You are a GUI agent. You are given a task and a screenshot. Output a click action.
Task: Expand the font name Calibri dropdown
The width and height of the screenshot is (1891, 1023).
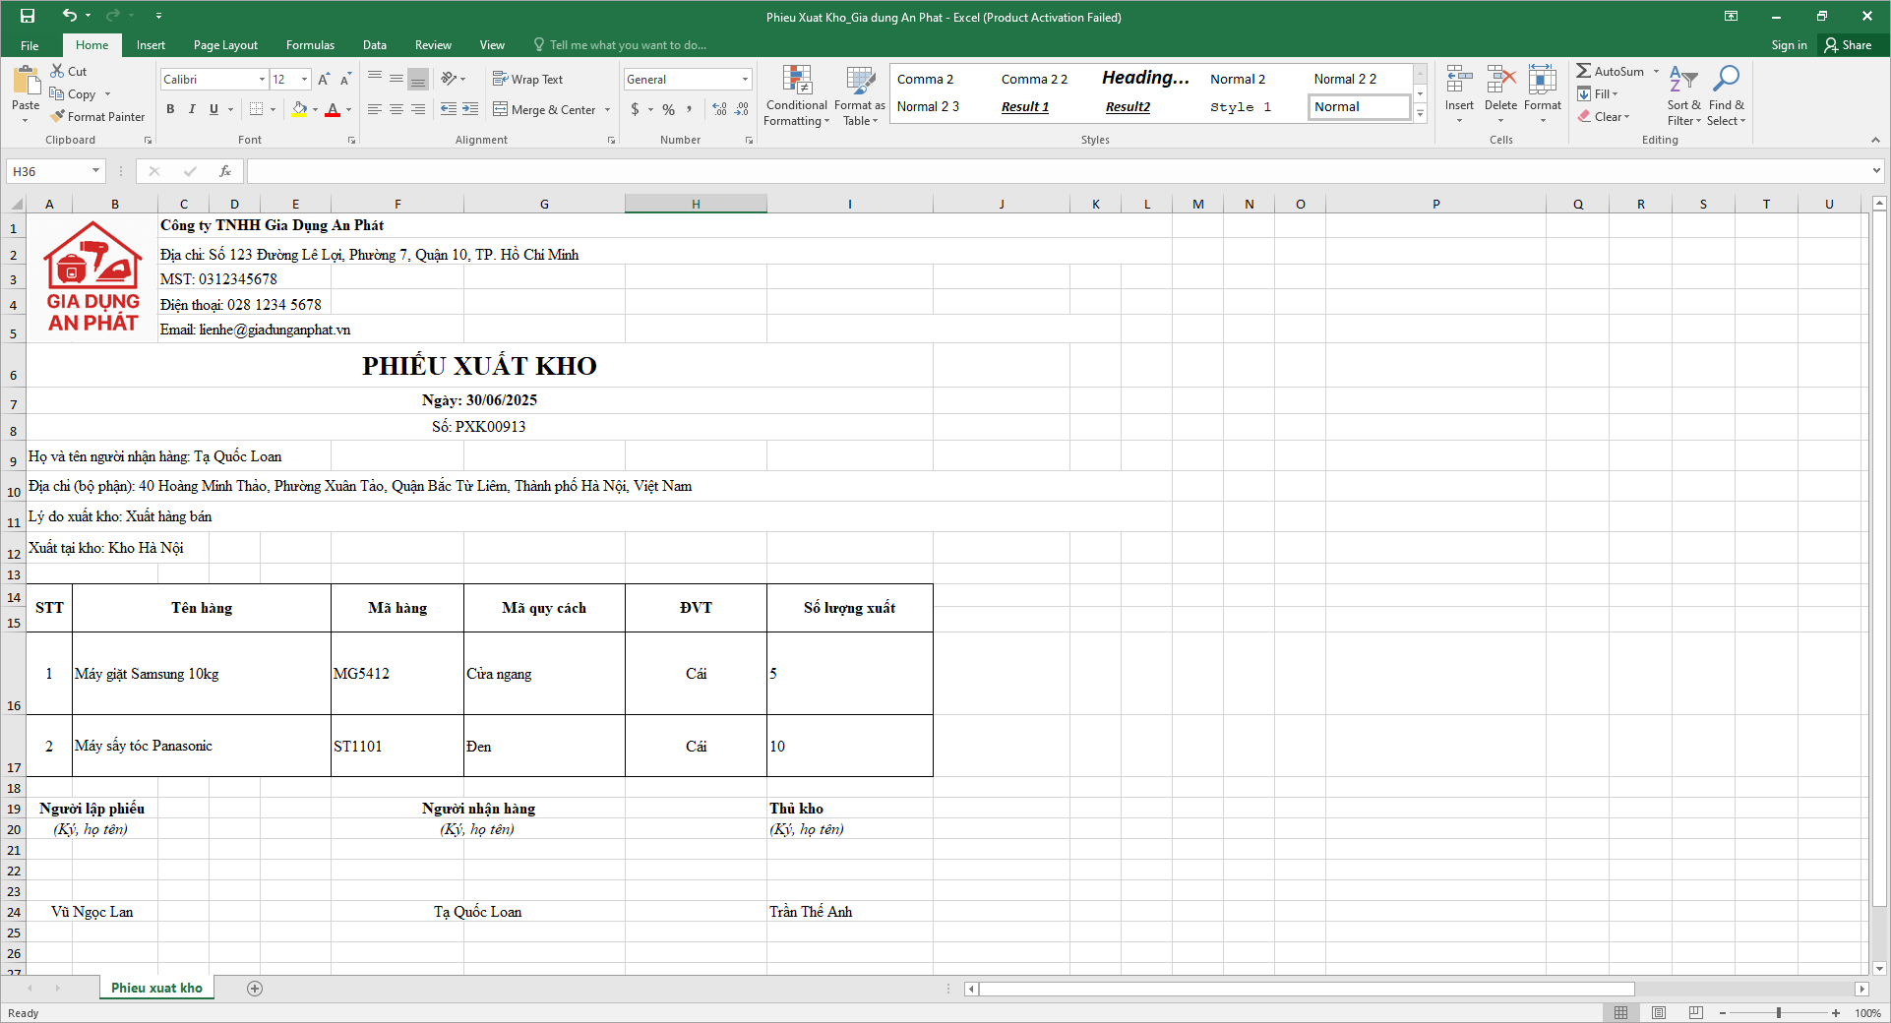262,79
